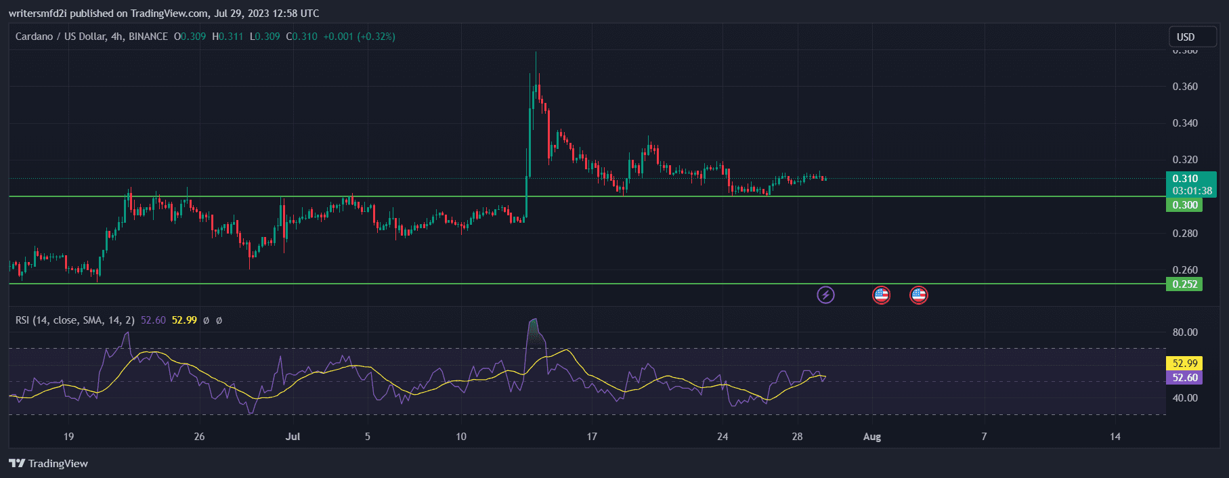Click the Jul label on time axis
Viewport: 1229px width, 478px height.
pyautogui.click(x=293, y=437)
